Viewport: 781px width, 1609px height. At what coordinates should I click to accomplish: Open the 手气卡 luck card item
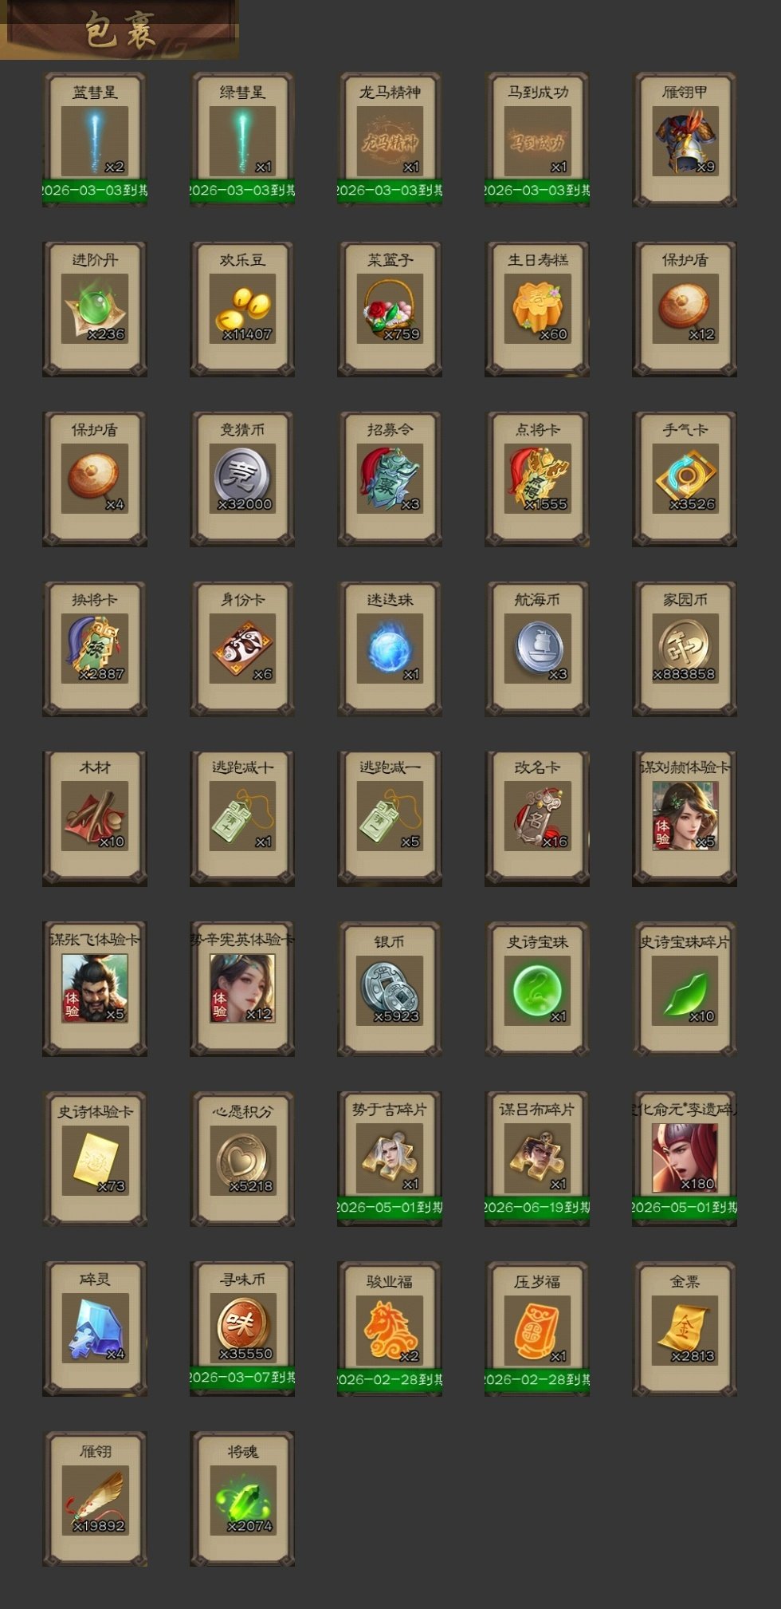685,479
